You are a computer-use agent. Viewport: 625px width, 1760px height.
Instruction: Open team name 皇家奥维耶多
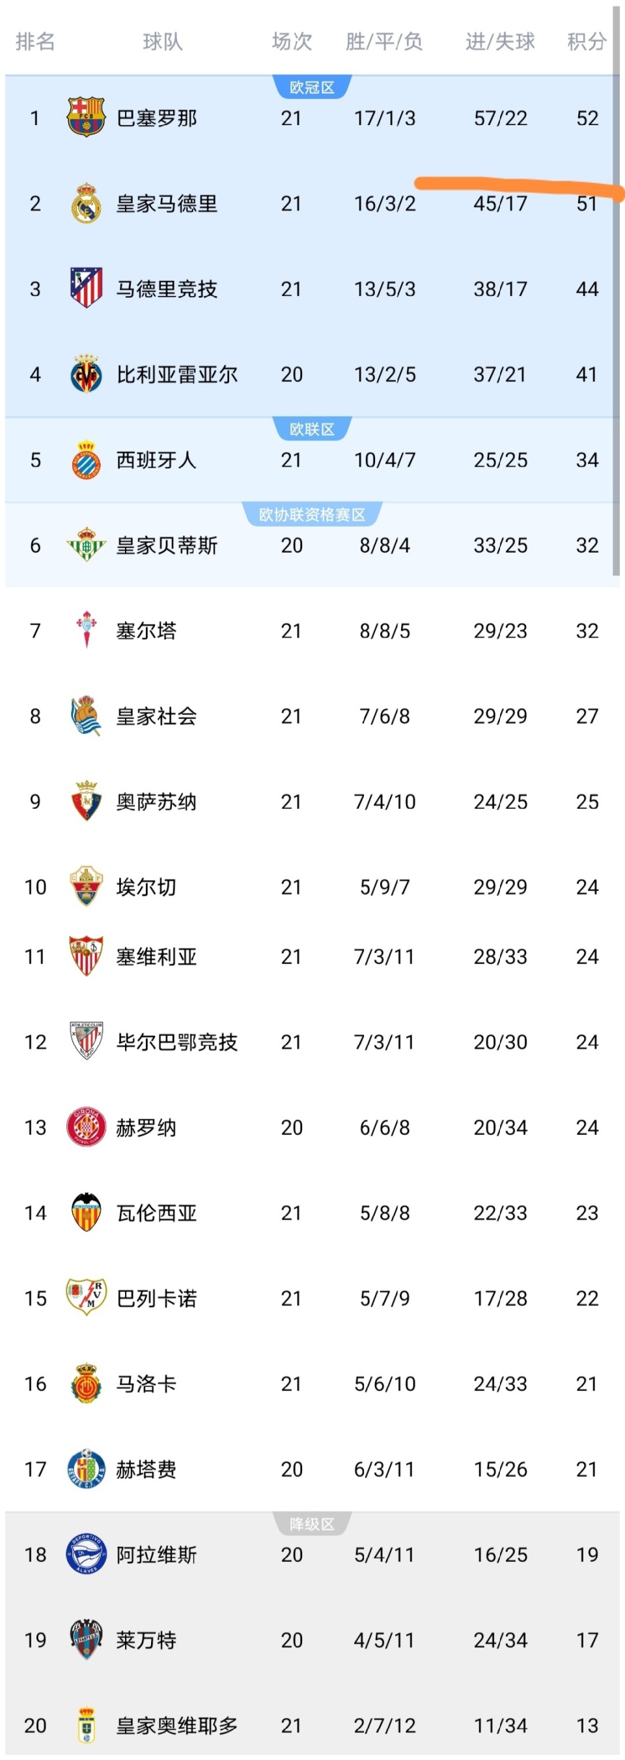176,1725
